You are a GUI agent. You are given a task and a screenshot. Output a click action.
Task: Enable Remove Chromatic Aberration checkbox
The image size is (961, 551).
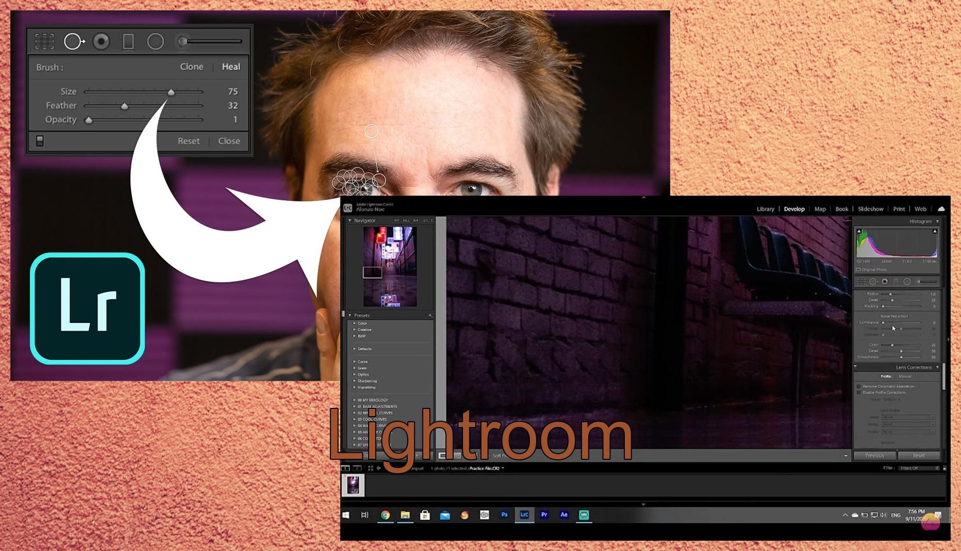click(x=859, y=386)
